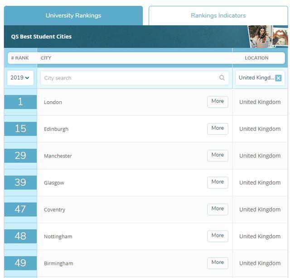Remove the United Kingdom location filter
The width and height of the screenshot is (290, 278).
point(278,78)
